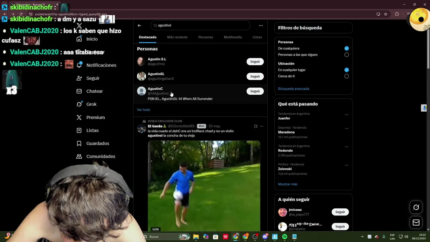Open Spotify from taskbar
Screen dimensions: 430x242
[285, 237]
